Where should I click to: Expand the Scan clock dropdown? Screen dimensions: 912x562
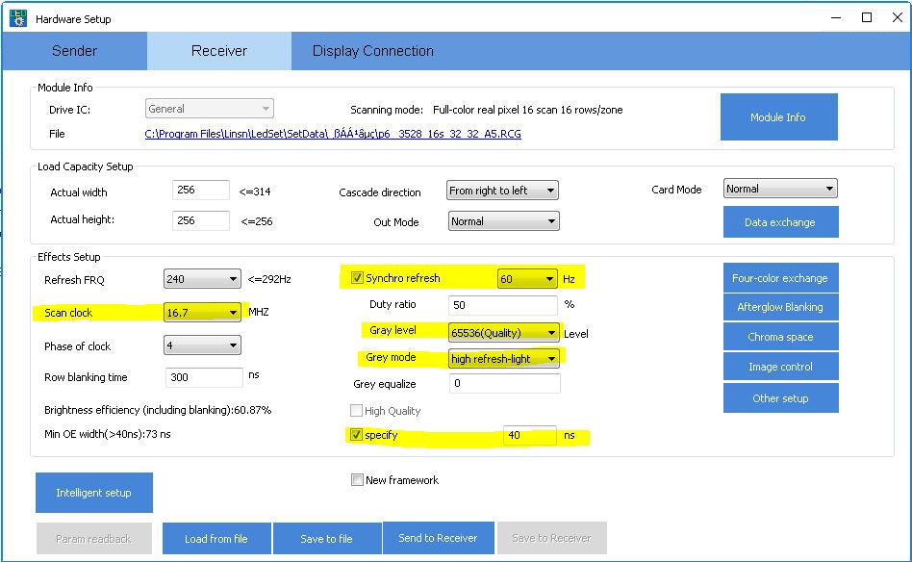click(x=201, y=313)
